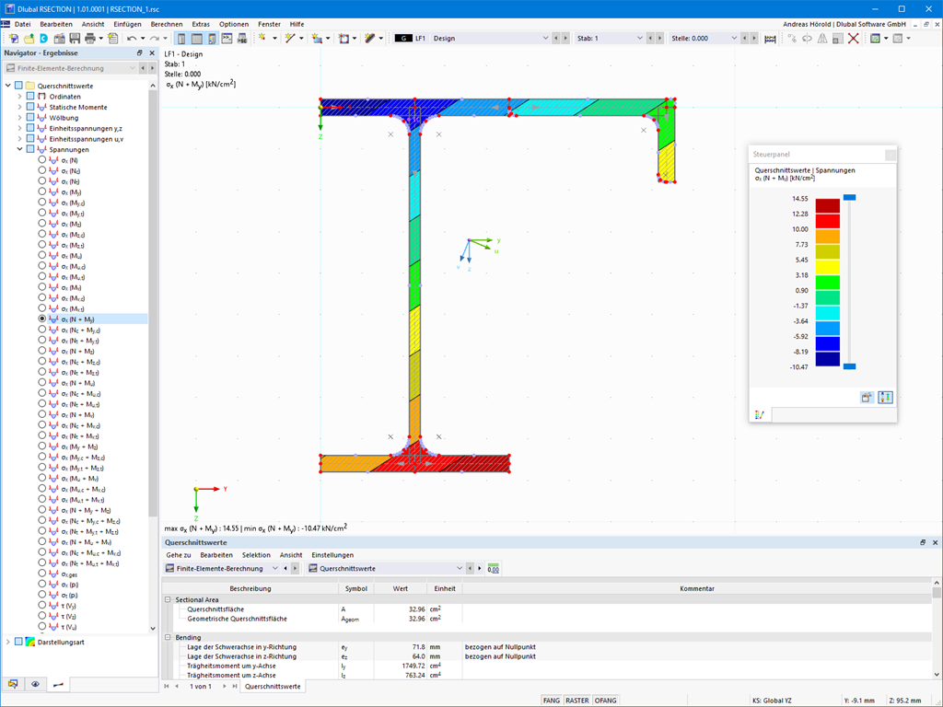Click the undo arrow icon
943x707 pixels.
tap(132, 39)
